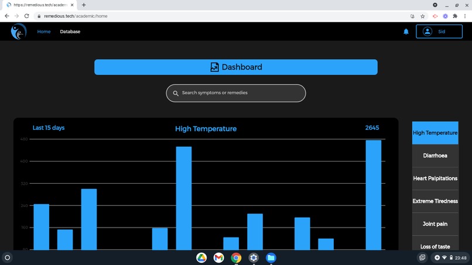Click the install app icon in address bar
Viewport: 472px width, 265px height.
point(412,16)
